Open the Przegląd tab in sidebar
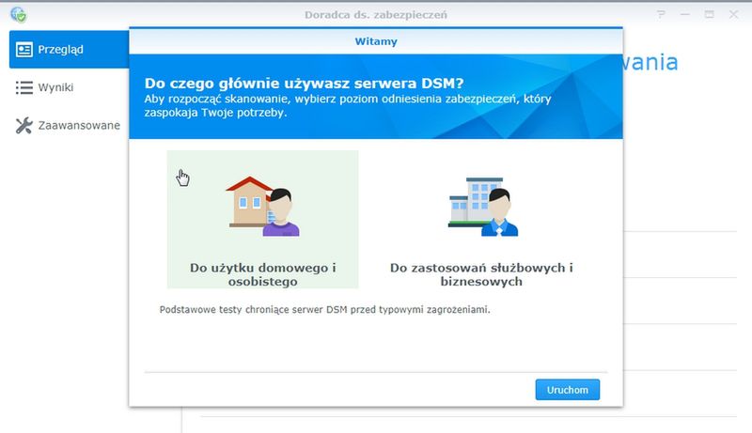 click(69, 50)
